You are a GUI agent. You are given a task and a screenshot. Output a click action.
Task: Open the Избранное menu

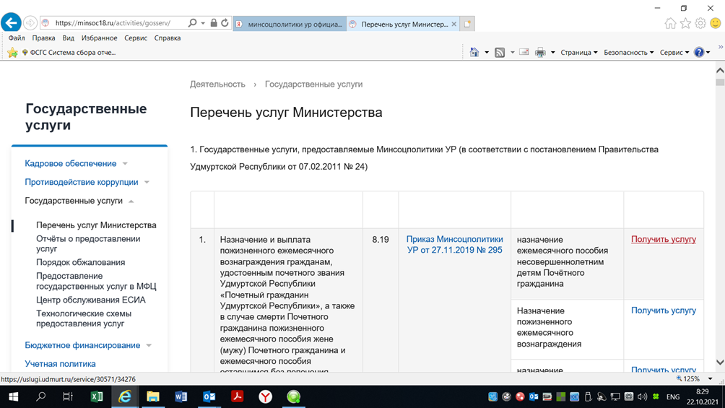(99, 38)
